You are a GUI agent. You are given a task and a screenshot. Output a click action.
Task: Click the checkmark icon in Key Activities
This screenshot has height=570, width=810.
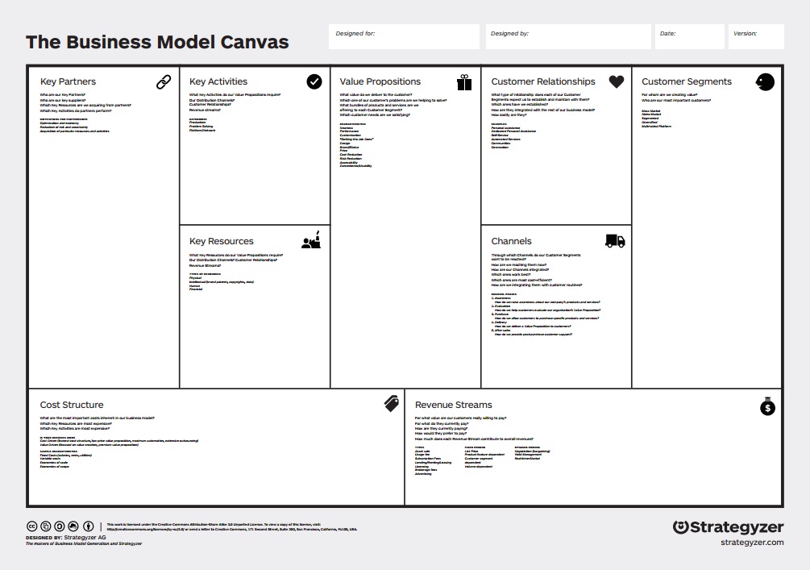(314, 81)
